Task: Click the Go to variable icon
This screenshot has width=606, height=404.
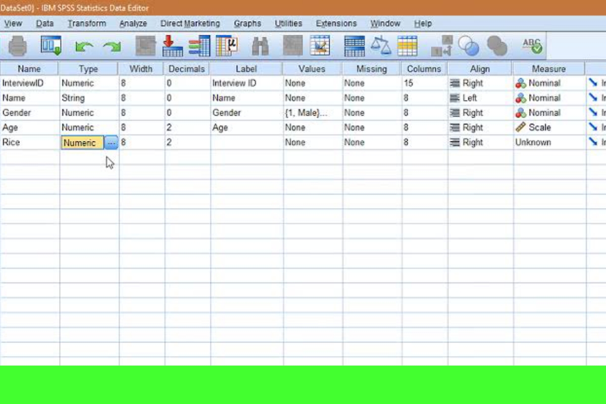Action: point(173,46)
